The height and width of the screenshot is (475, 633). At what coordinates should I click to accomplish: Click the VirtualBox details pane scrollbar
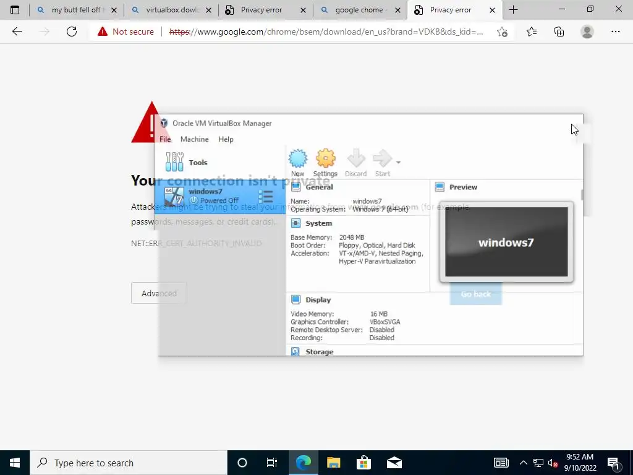point(582,195)
